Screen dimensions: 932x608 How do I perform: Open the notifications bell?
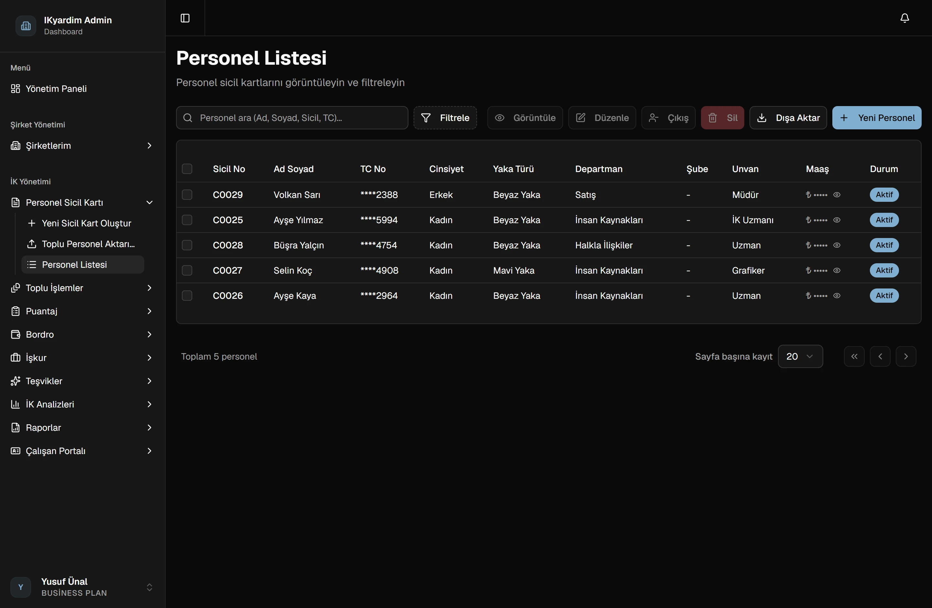click(904, 18)
